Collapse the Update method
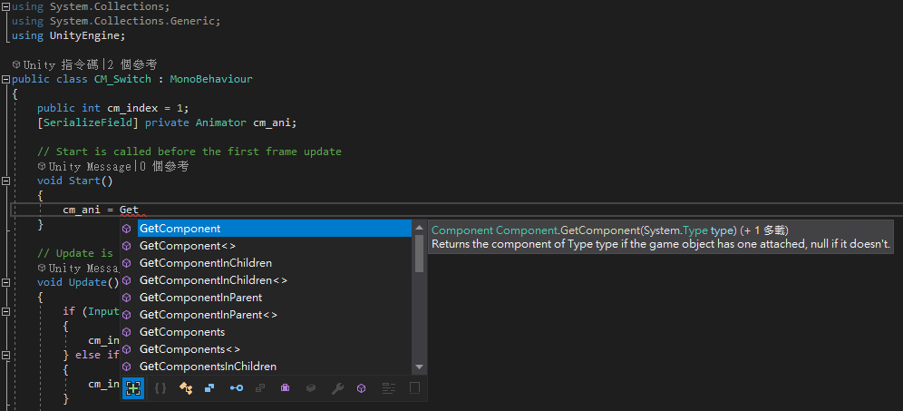 coord(5,282)
